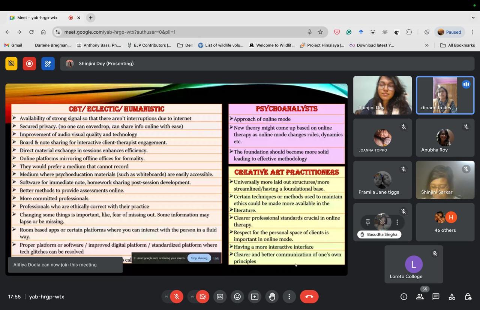Open emoji reactions in call controls
The height and width of the screenshot is (310, 480).
click(x=237, y=297)
